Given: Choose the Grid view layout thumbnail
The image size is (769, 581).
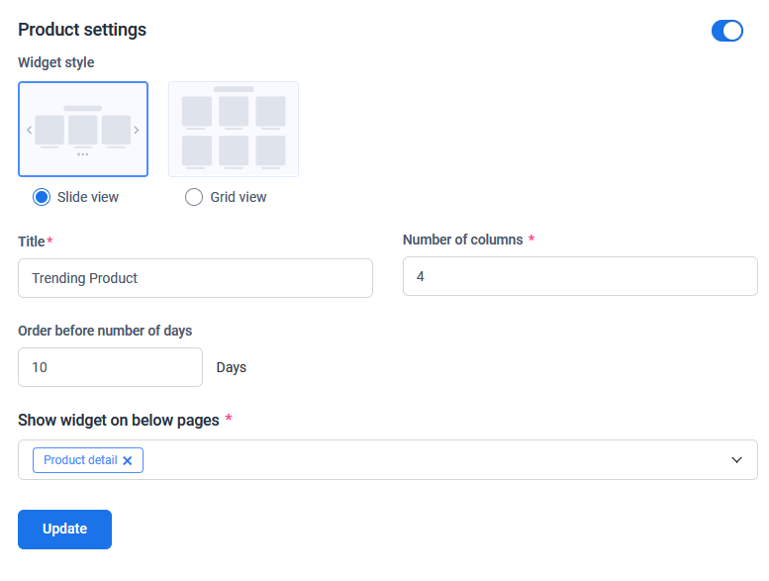Looking at the screenshot, I should [x=234, y=129].
